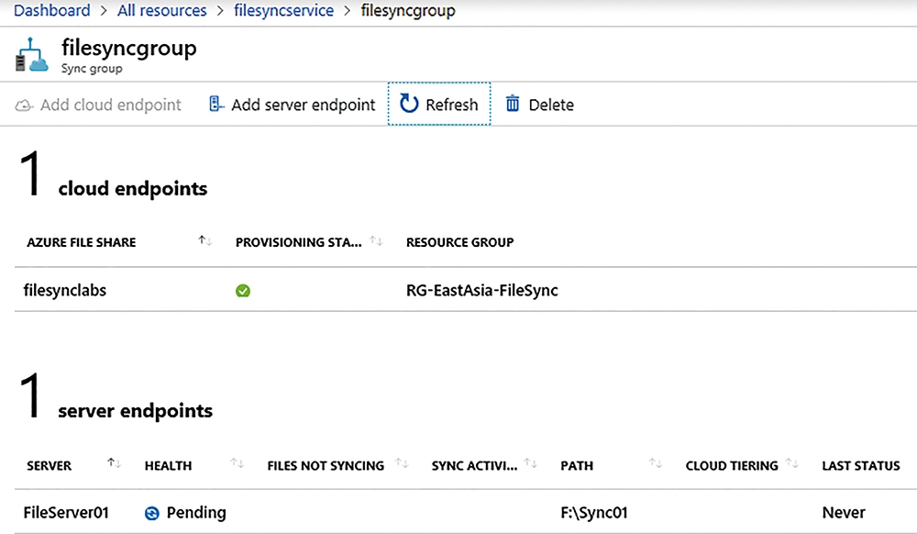Select the filesyncgroup breadcrumb text
Image resolution: width=917 pixels, height=534 pixels.
(x=408, y=10)
